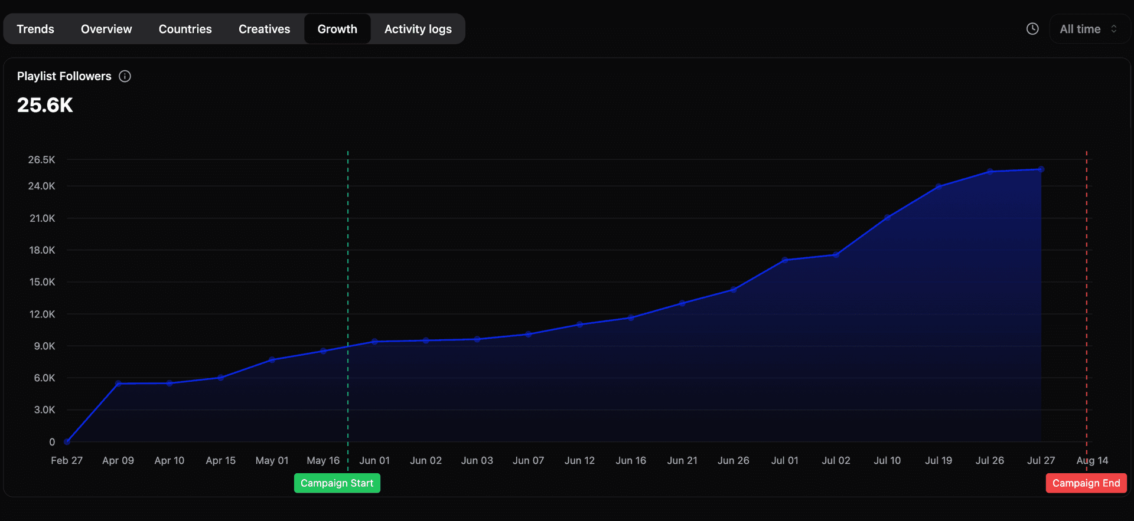Click the 21.0K y-axis label
This screenshot has height=521, width=1134.
click(42, 218)
